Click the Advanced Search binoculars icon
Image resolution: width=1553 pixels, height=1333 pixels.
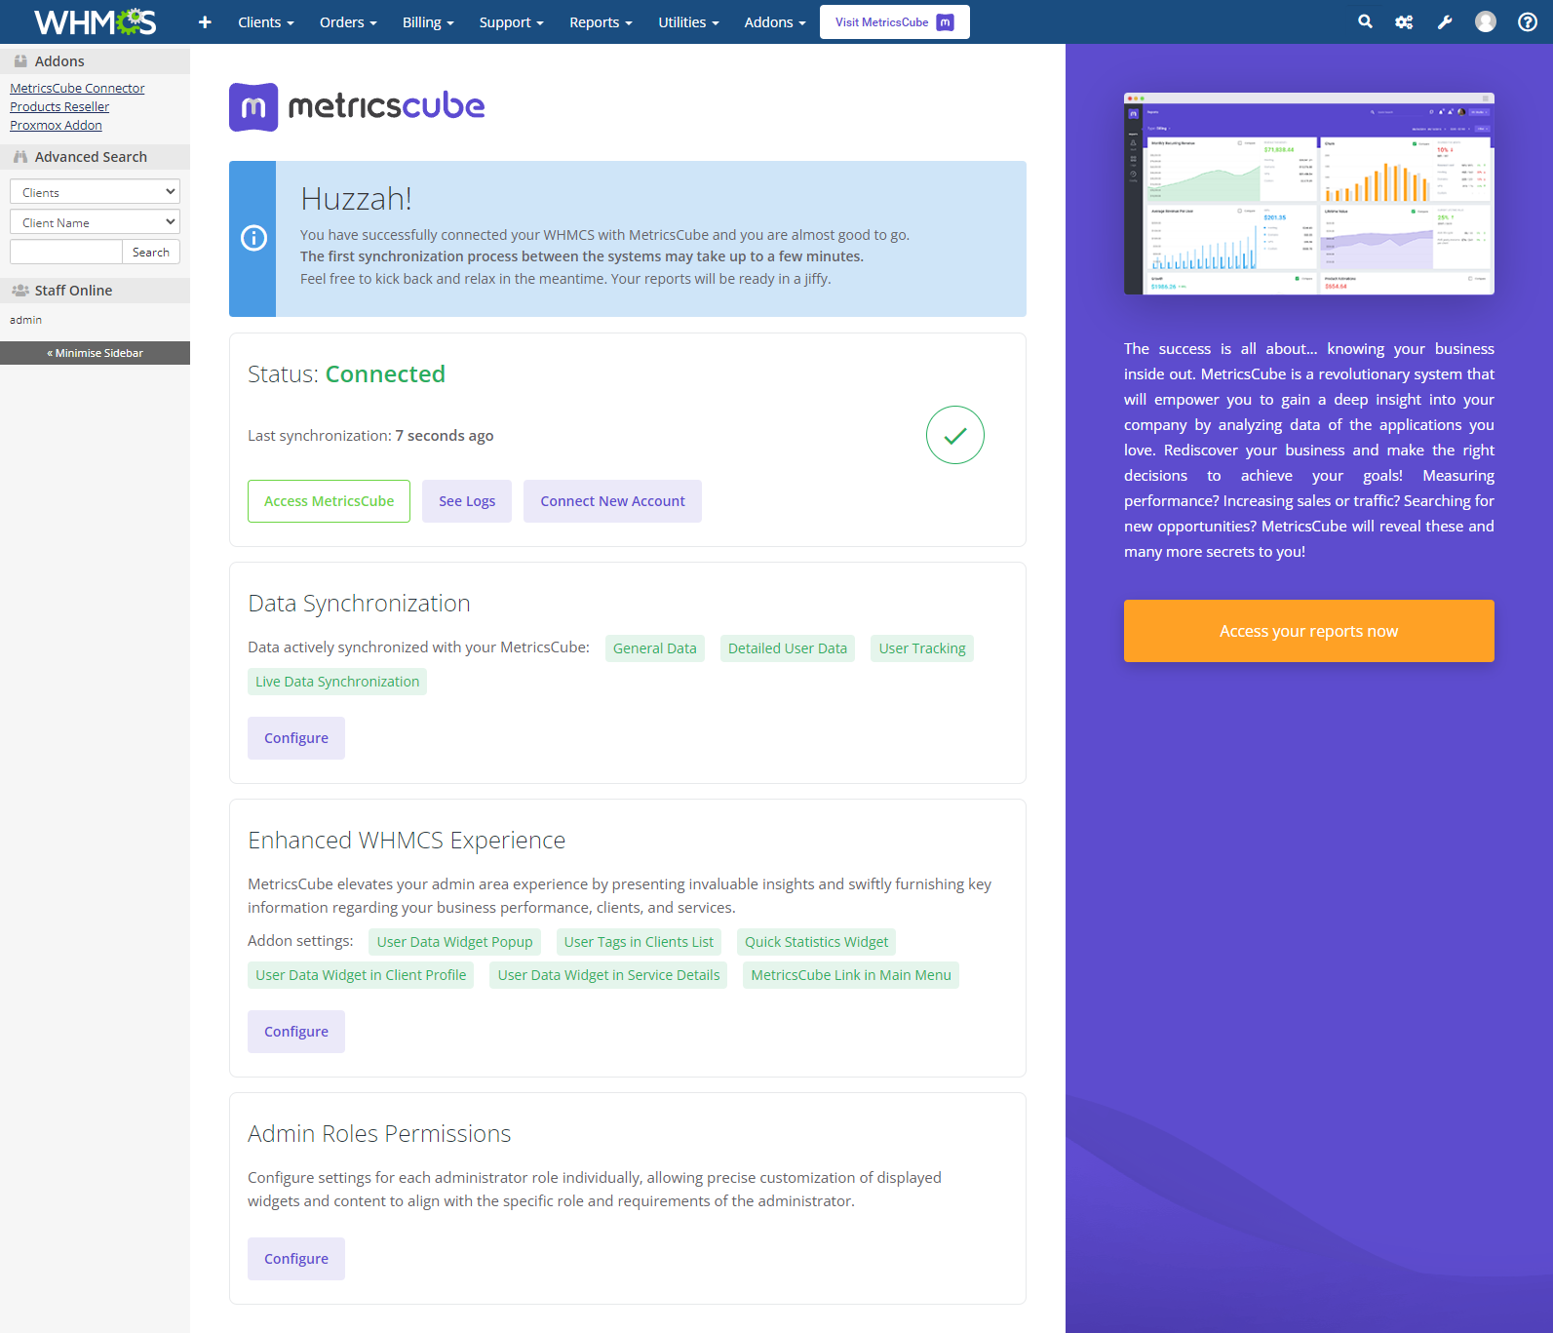click(20, 156)
